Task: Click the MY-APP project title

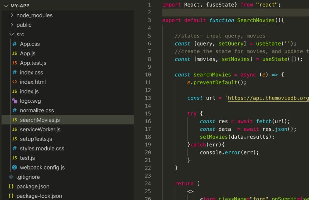Action: click(x=20, y=6)
